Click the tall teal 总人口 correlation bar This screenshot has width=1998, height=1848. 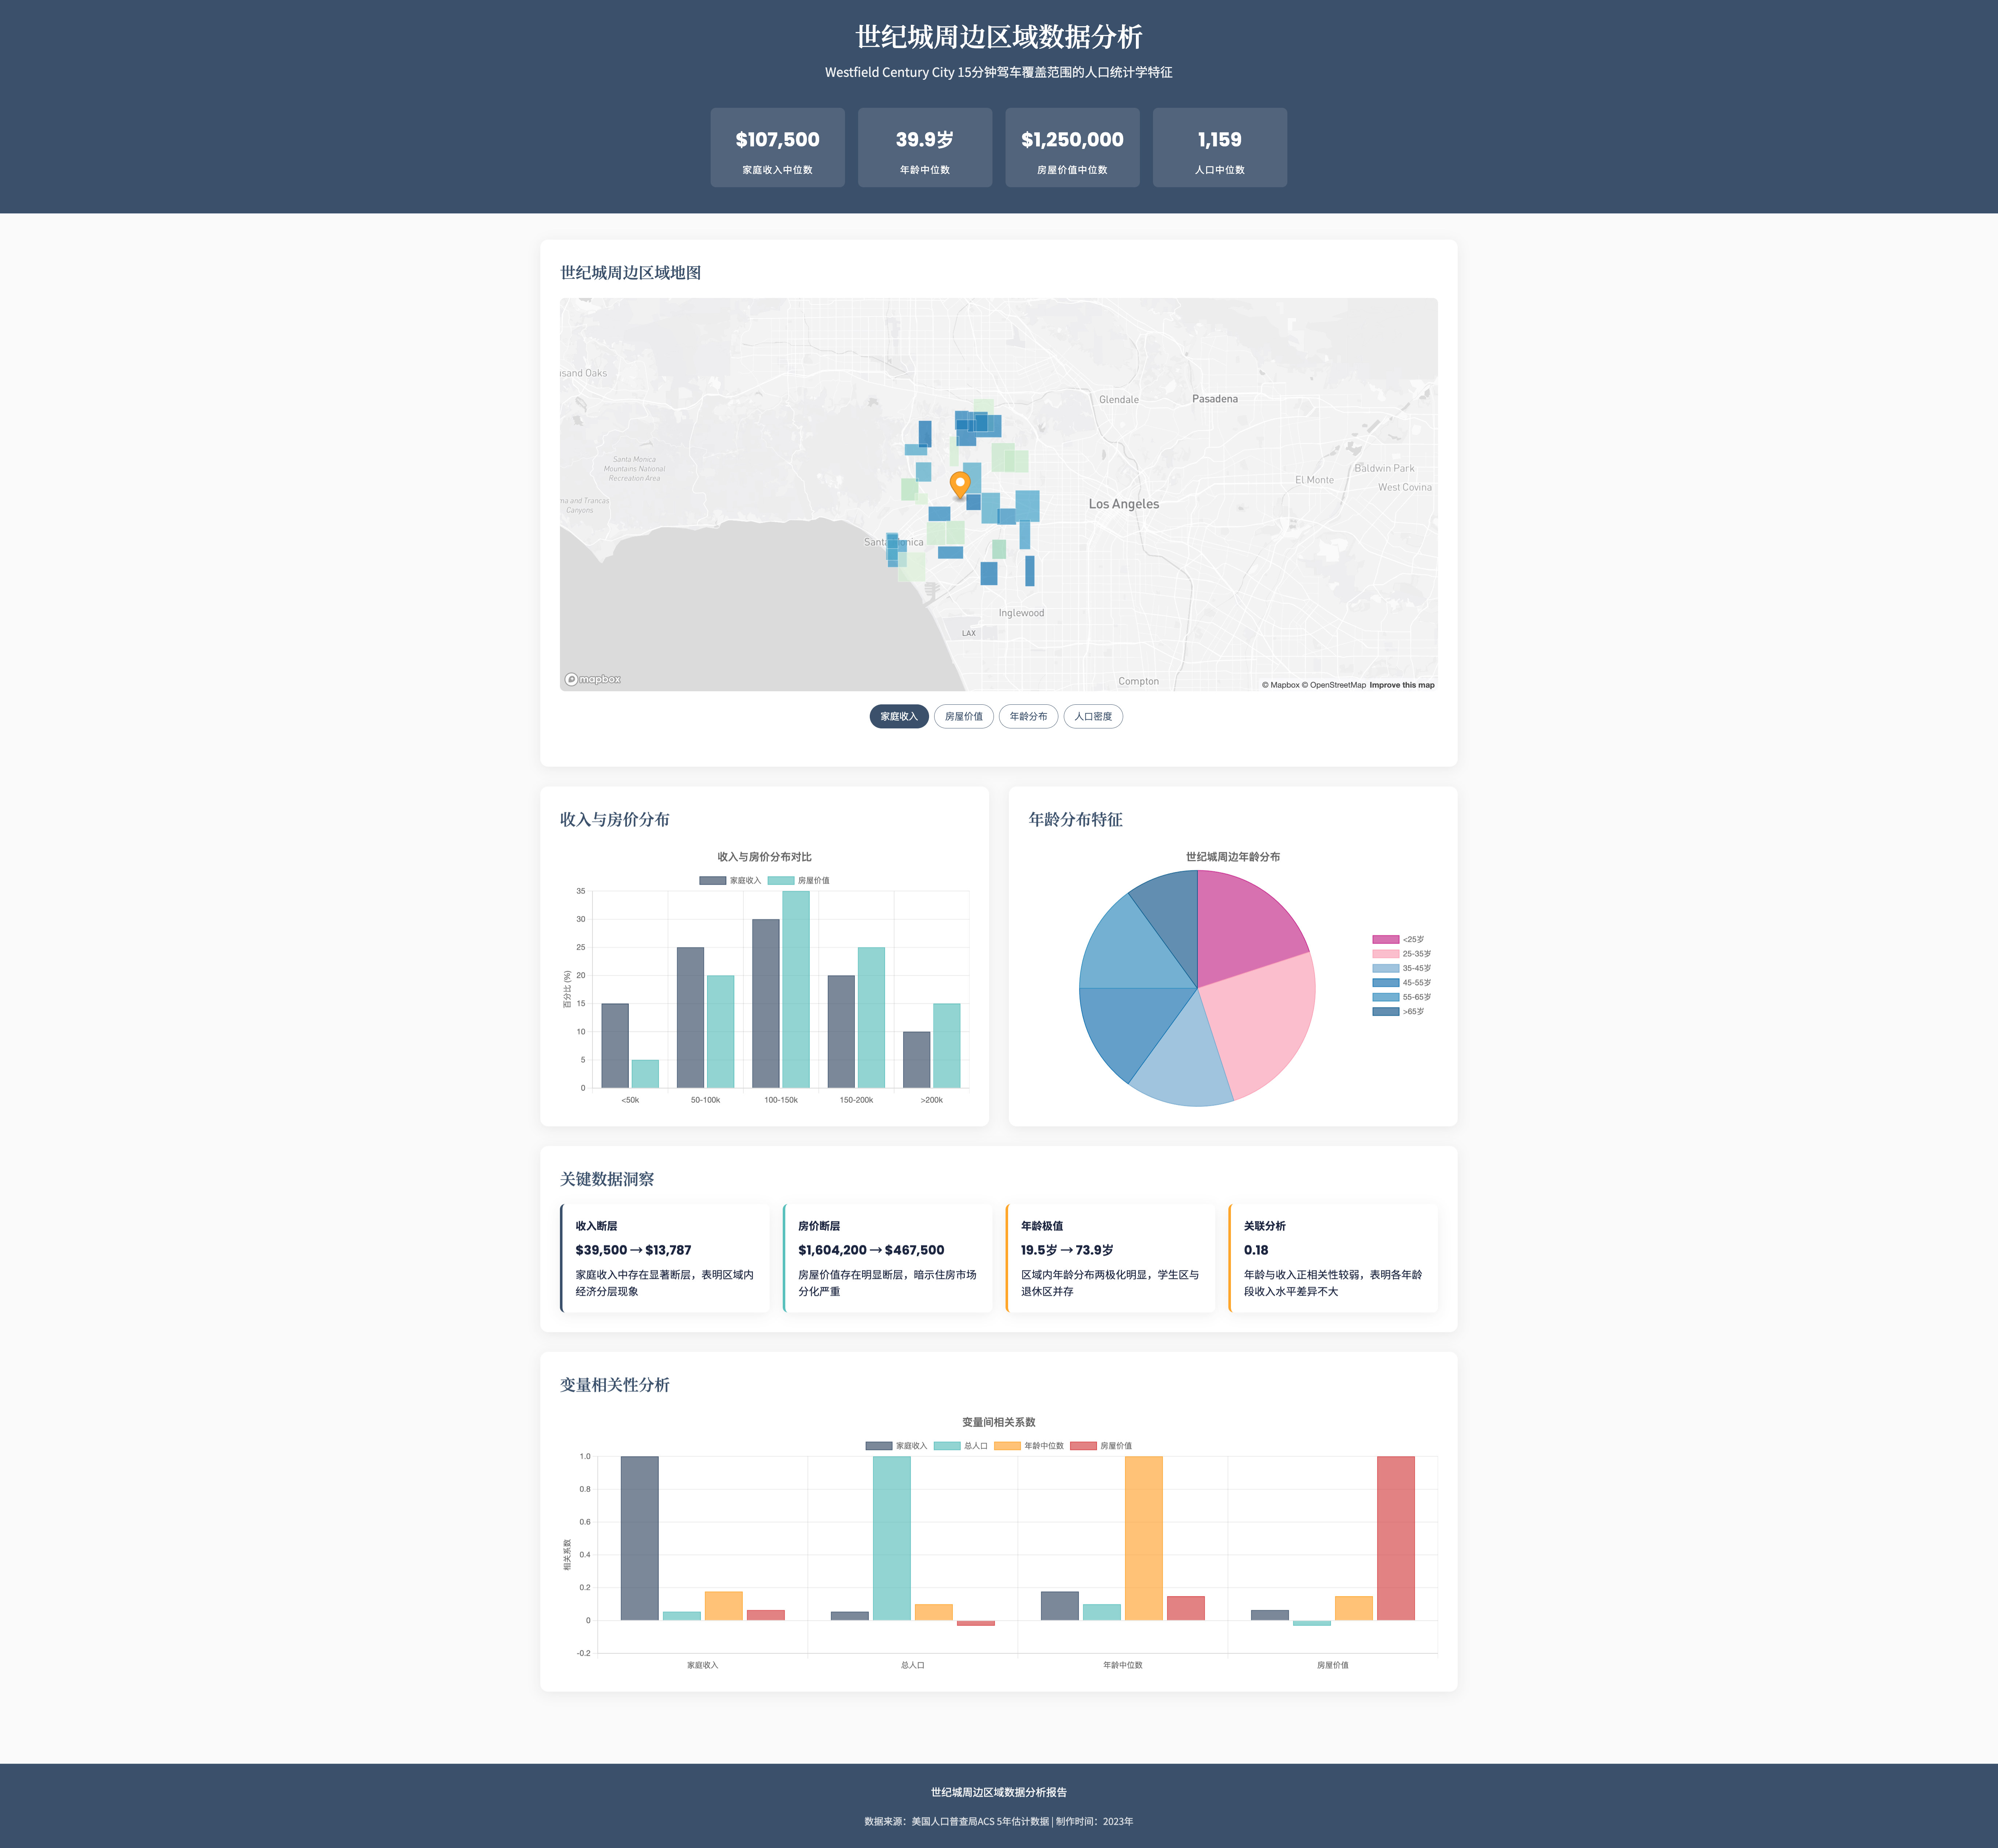(x=892, y=1538)
